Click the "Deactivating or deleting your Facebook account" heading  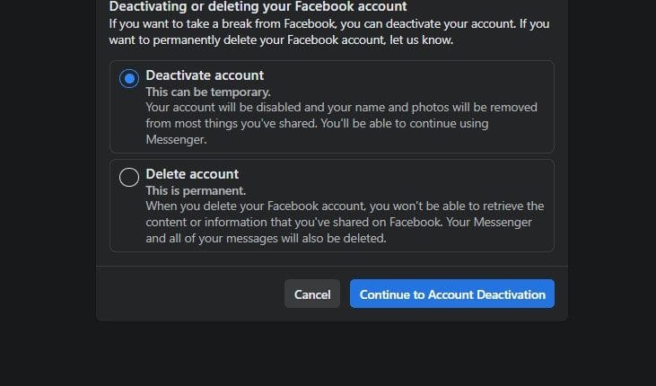tap(258, 6)
